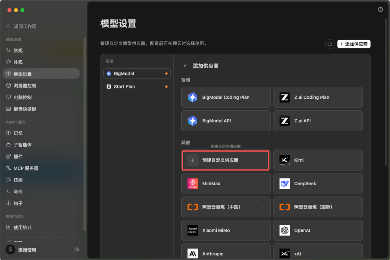Select 创建自定义供应商 card

click(x=226, y=160)
